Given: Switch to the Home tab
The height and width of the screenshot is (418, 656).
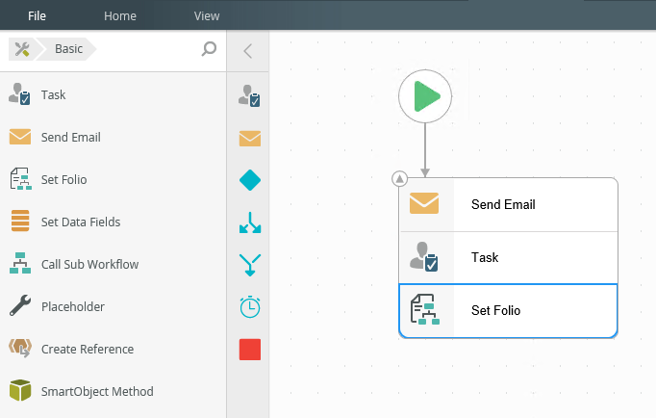Looking at the screenshot, I should [120, 16].
